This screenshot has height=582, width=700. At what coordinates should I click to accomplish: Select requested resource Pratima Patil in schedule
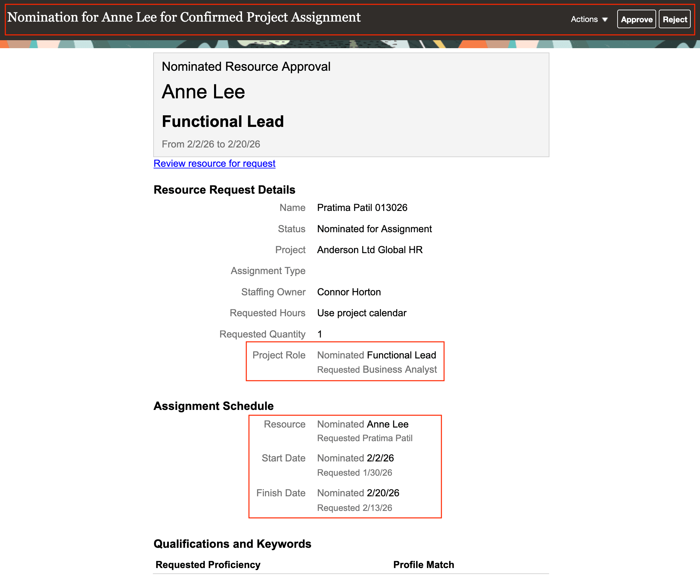[x=365, y=438]
